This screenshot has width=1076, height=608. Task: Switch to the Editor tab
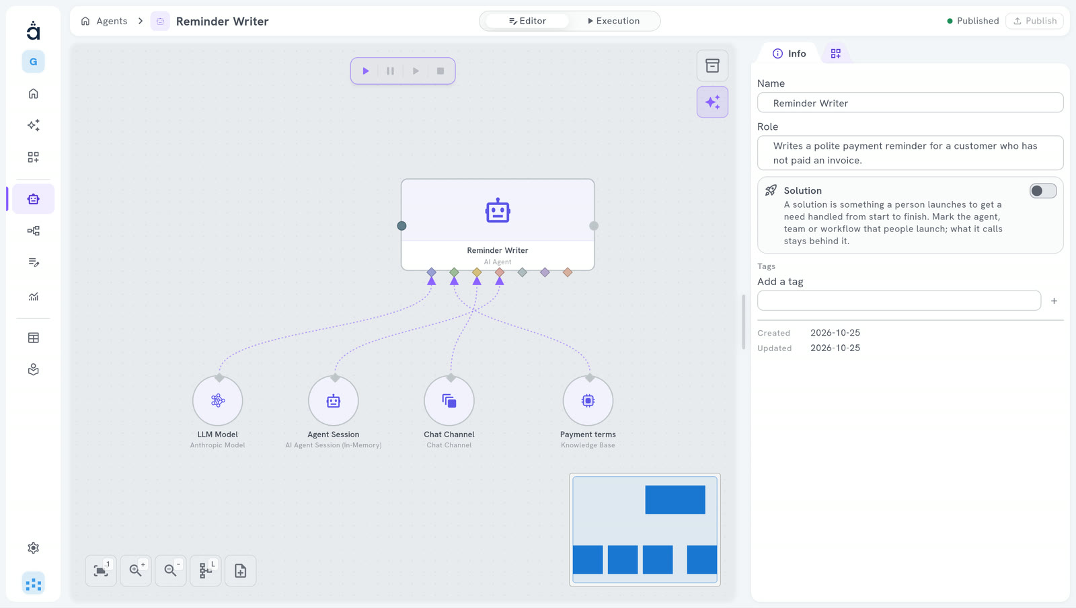[527, 21]
